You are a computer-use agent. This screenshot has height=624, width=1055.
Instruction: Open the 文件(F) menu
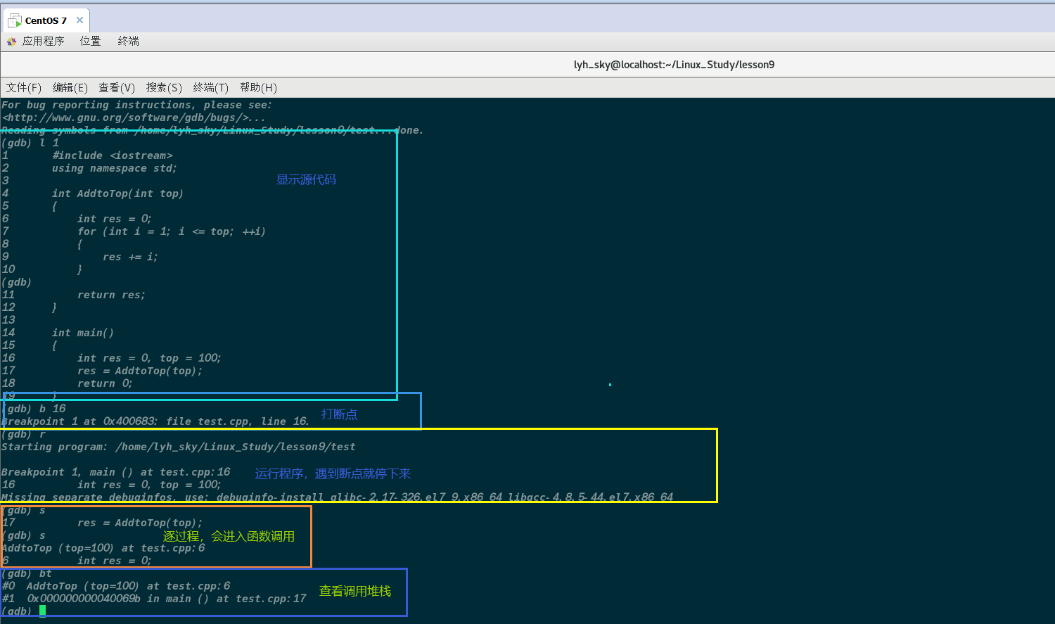[x=24, y=88]
